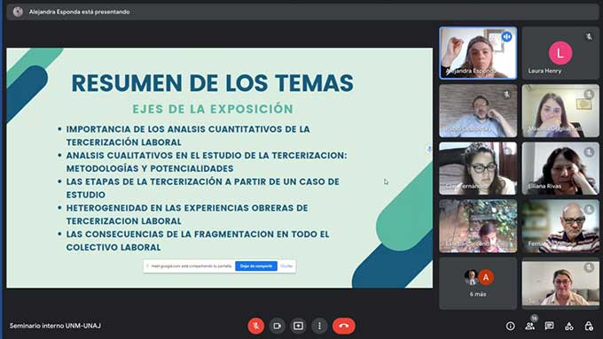Screen dimensions: 603x339
Task: Click the subtitle 'EJES DE LA EXPOSICIÓN'
Action: pyautogui.click(x=213, y=109)
